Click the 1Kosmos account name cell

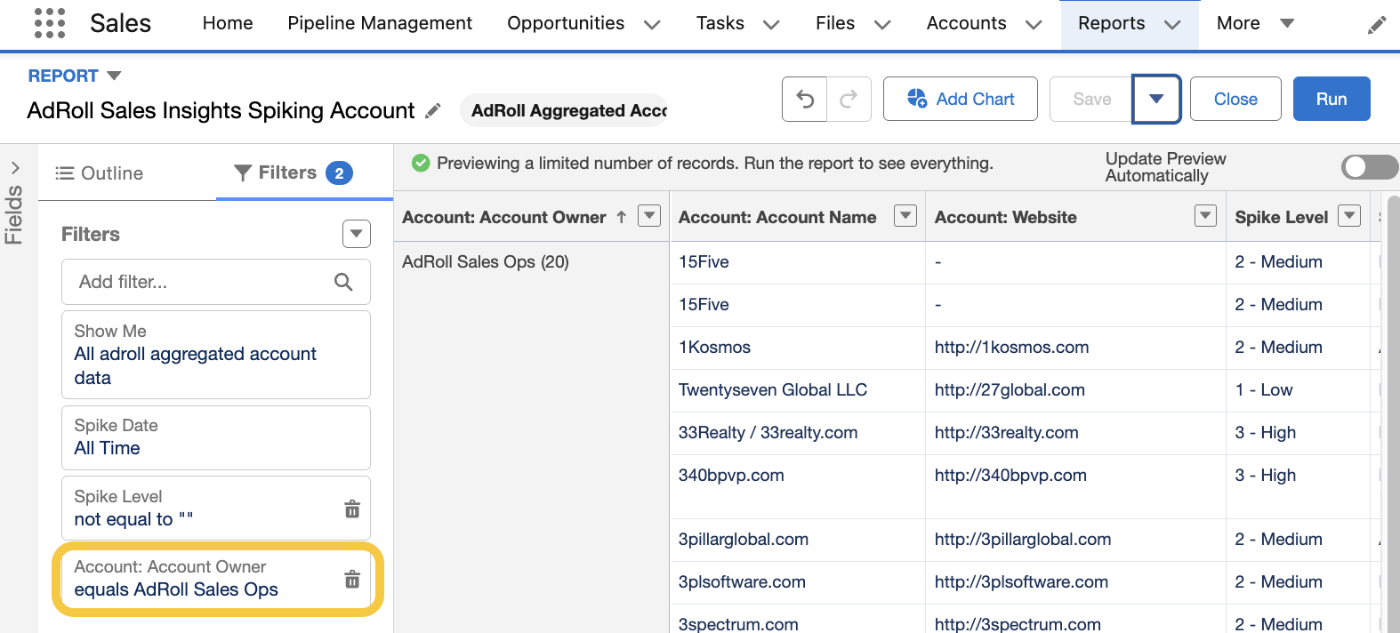[797, 348]
